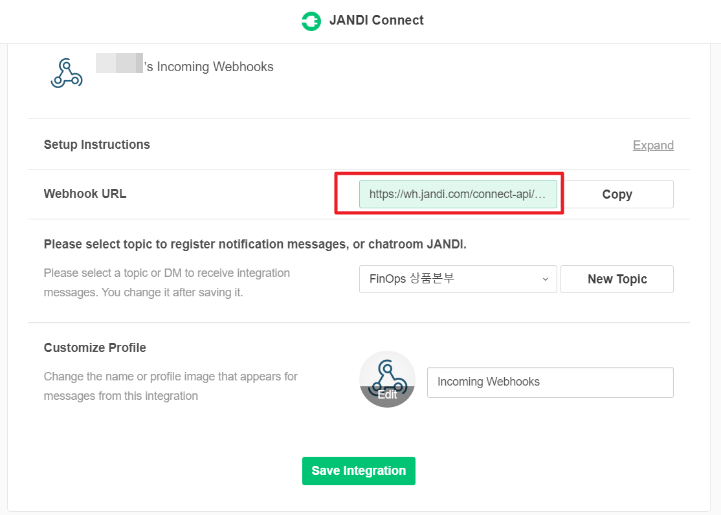Click the profile customization description text

point(170,386)
